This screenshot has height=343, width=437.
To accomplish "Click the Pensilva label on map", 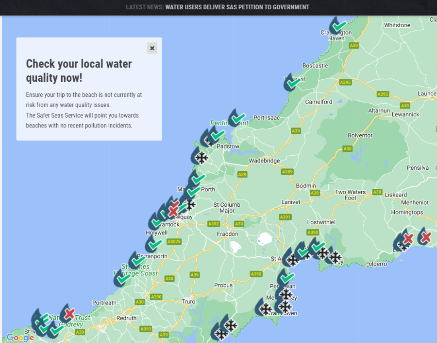I will point(418,168).
